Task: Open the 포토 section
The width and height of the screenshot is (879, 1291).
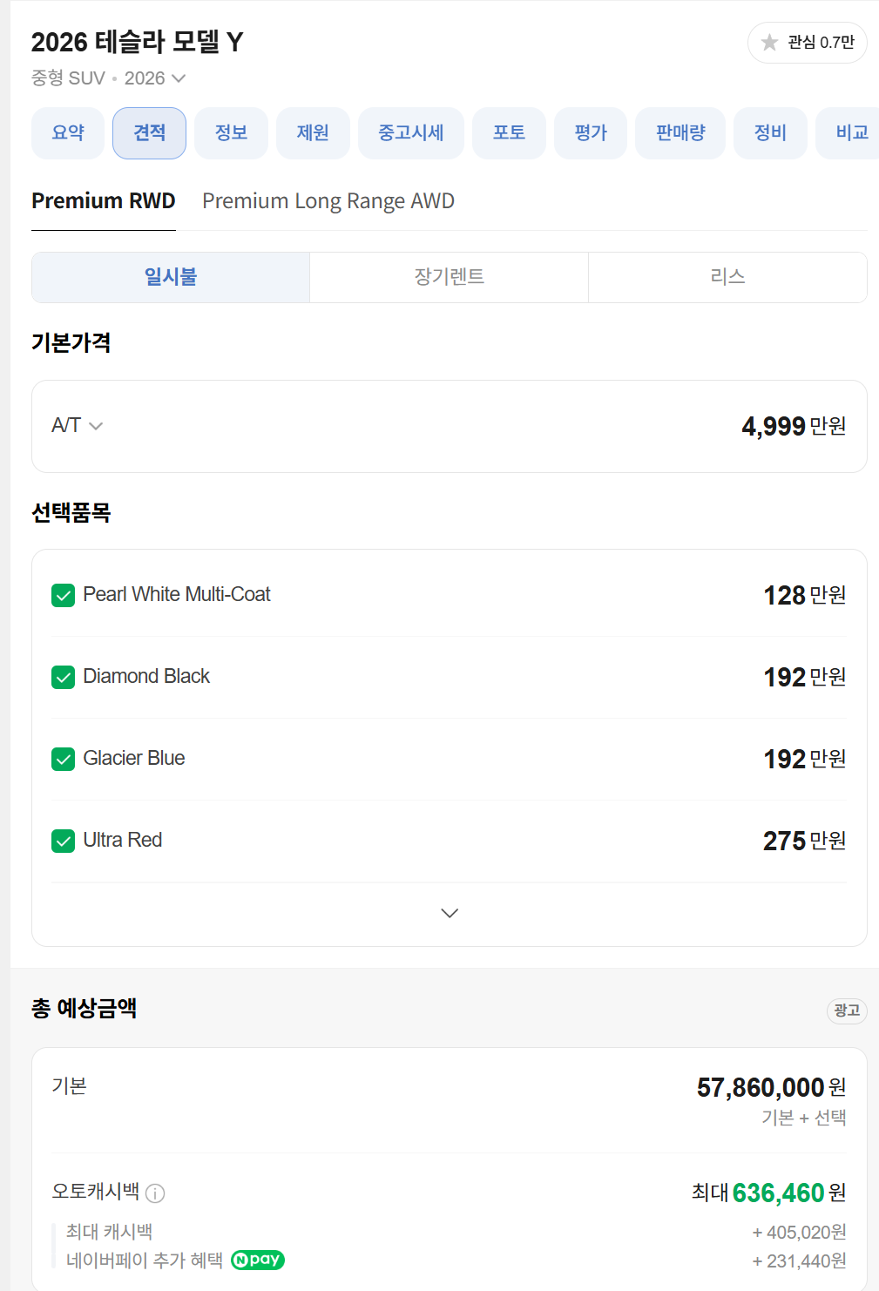Action: [509, 132]
